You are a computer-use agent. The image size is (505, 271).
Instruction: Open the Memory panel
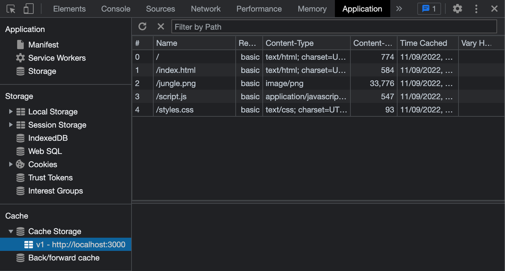point(312,9)
